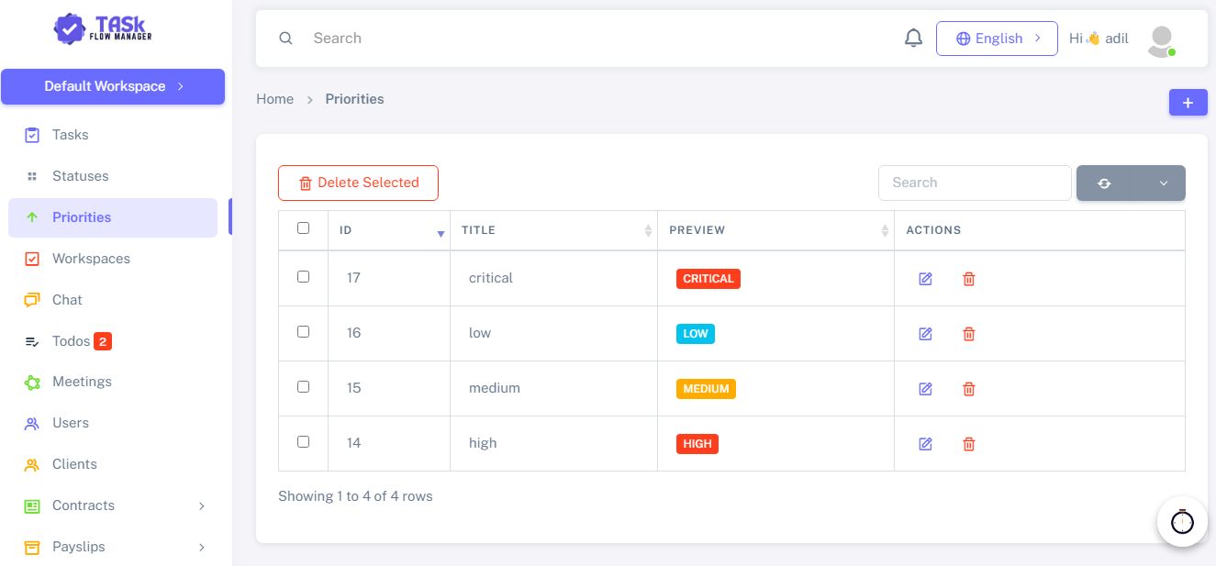
Task: Click the notification bell icon
Action: 913,39
